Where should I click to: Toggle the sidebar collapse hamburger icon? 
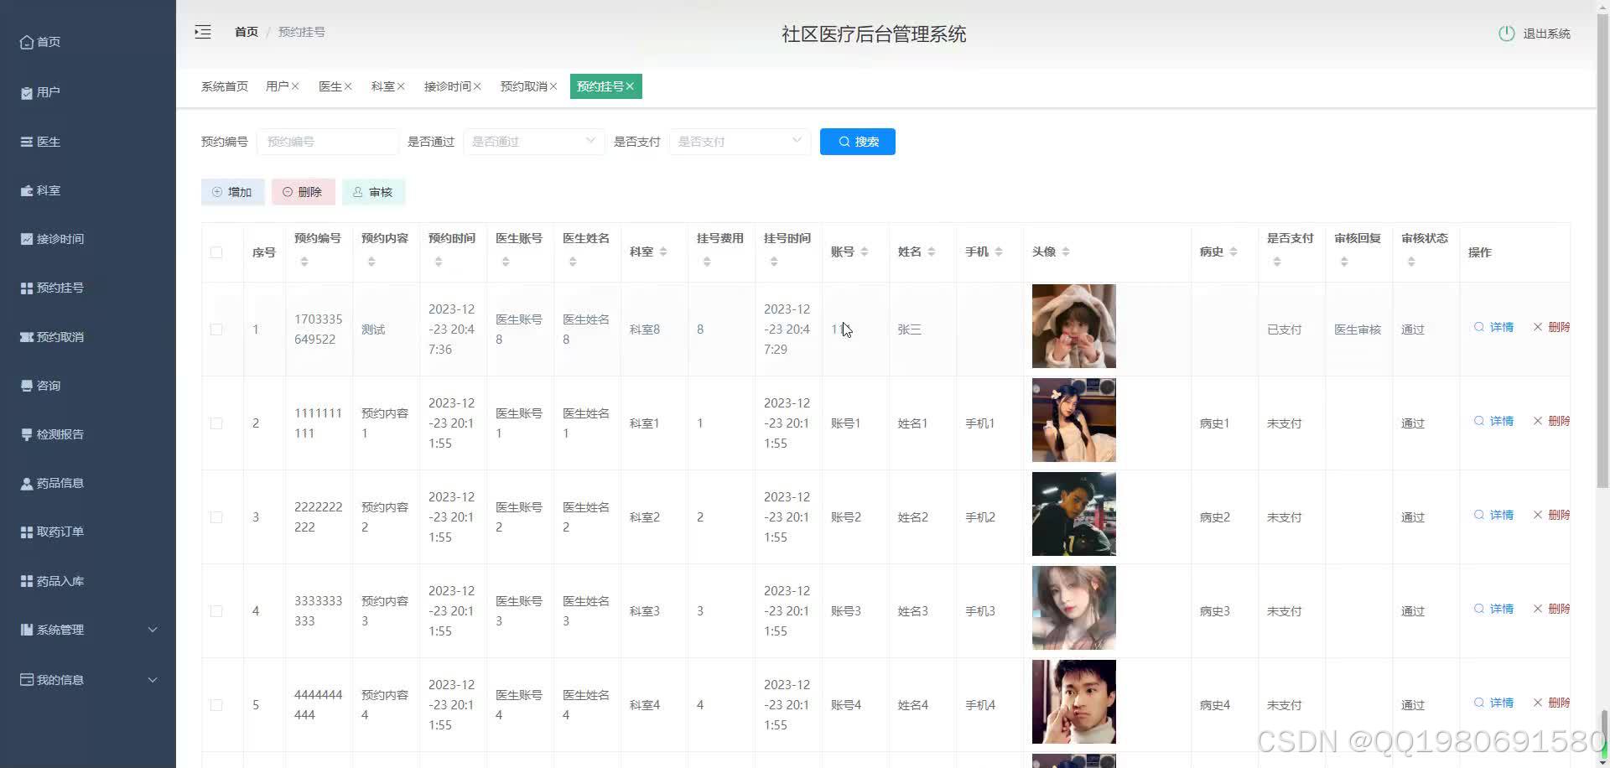click(x=203, y=33)
